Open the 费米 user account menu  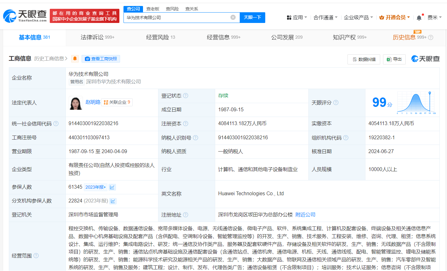pyautogui.click(x=434, y=18)
